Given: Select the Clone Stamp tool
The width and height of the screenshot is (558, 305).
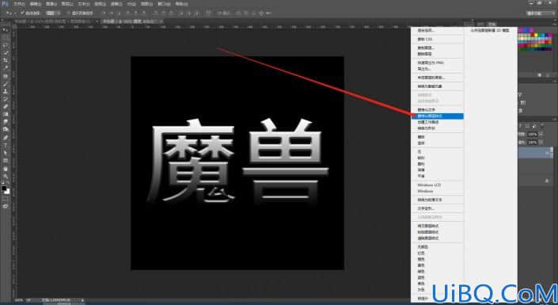Looking at the screenshot, I should point(6,91).
